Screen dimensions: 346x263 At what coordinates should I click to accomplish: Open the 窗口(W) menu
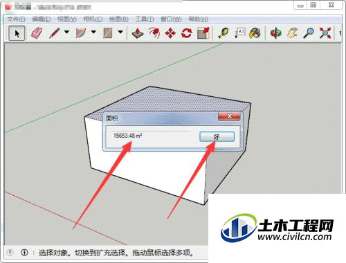pyautogui.click(x=171, y=19)
